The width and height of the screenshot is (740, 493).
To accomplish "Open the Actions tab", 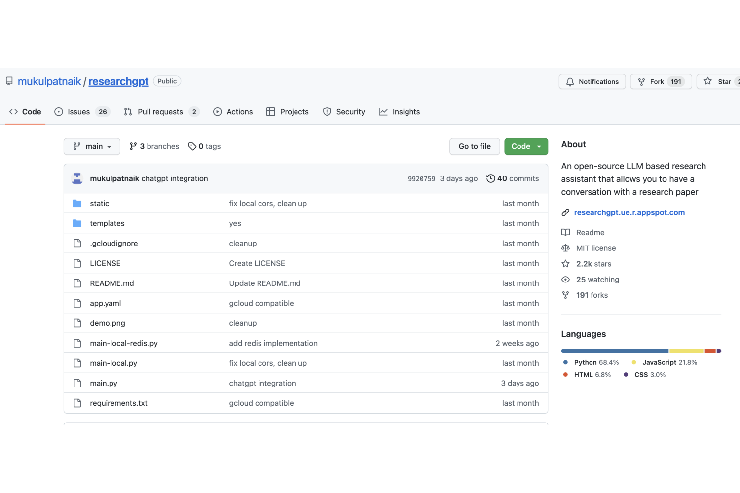I will click(x=233, y=112).
